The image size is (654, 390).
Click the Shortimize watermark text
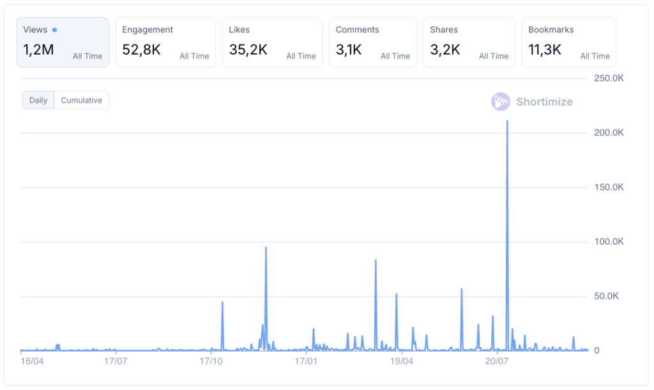(544, 102)
